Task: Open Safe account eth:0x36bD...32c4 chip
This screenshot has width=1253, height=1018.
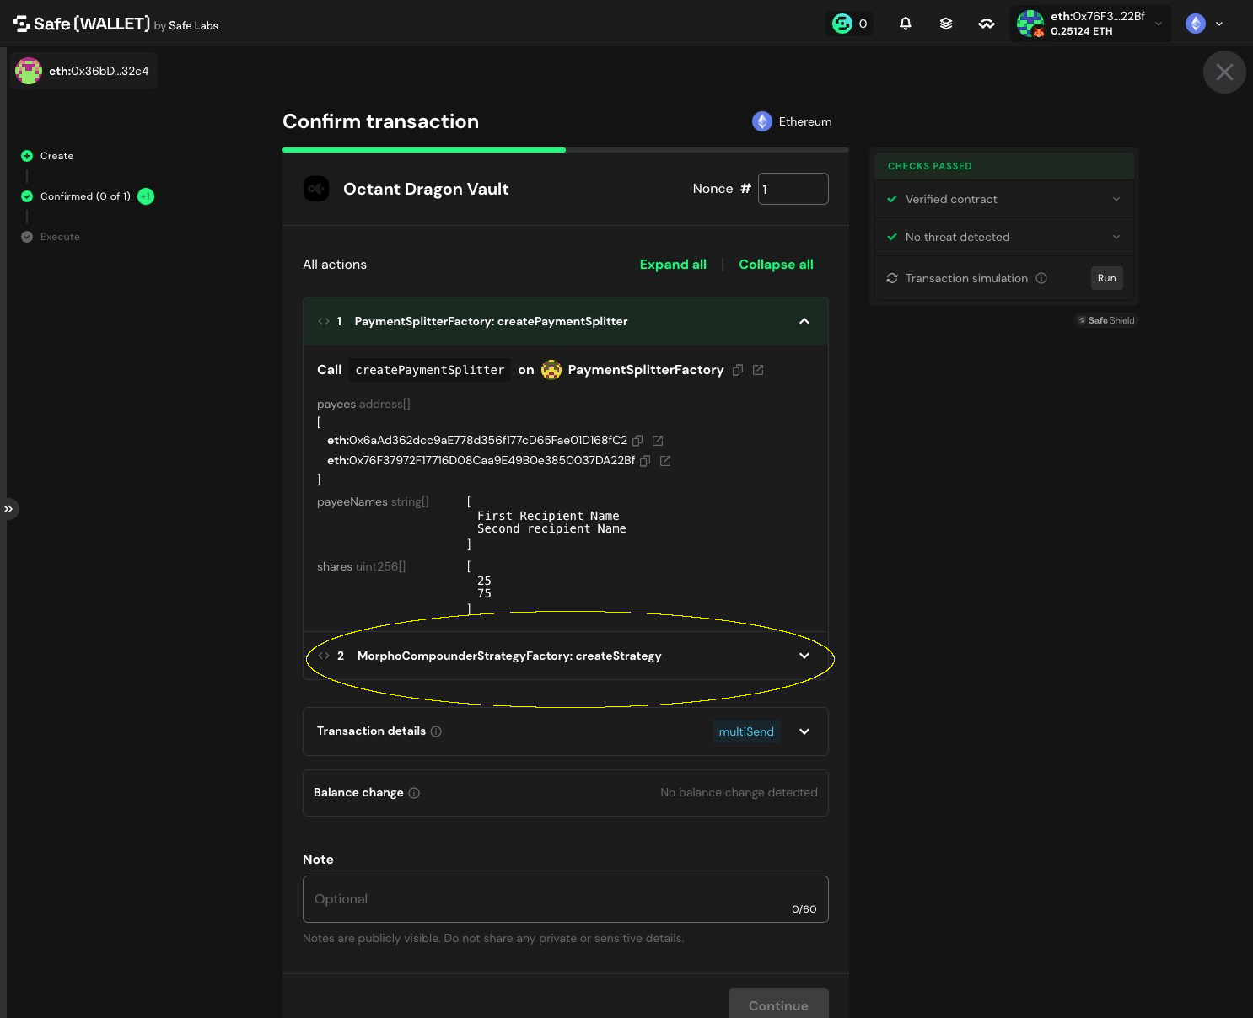Action: coord(84,71)
